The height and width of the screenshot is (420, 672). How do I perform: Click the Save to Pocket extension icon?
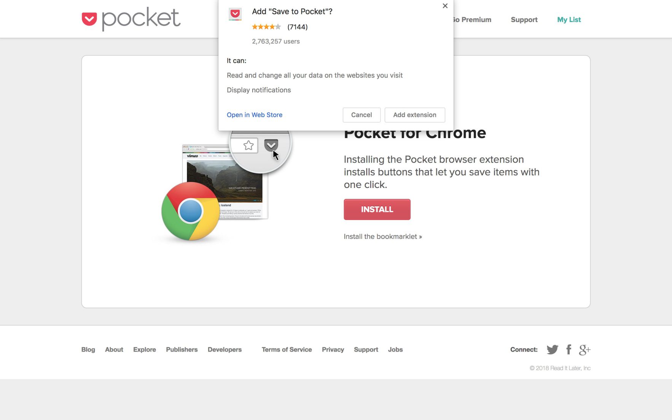(x=235, y=14)
